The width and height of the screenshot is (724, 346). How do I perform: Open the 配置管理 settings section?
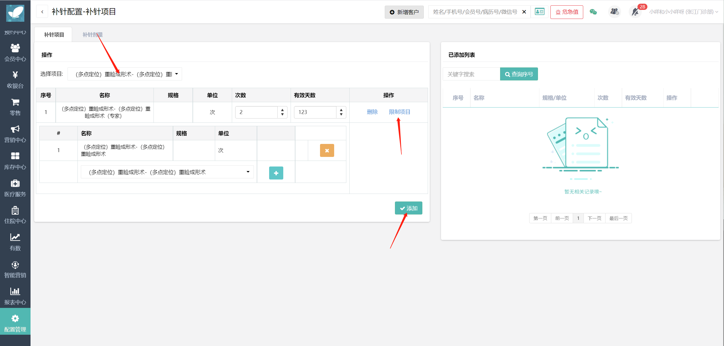tap(15, 322)
